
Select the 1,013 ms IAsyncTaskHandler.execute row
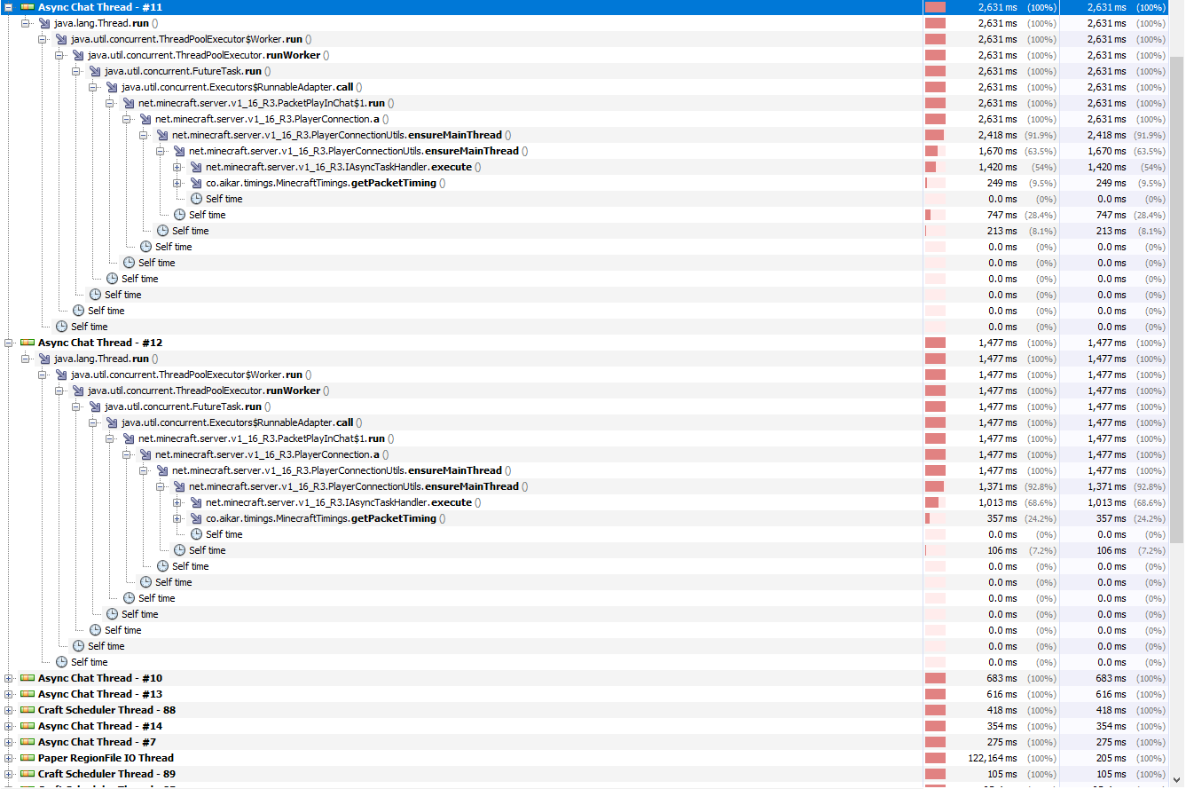(x=585, y=502)
